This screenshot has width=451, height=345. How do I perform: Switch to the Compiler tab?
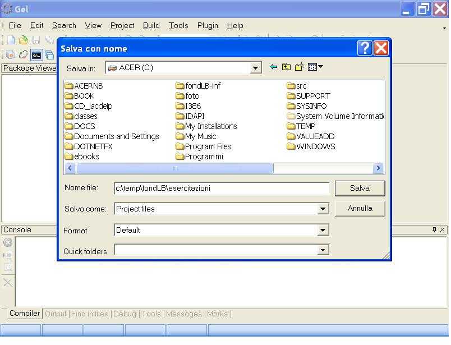point(25,314)
